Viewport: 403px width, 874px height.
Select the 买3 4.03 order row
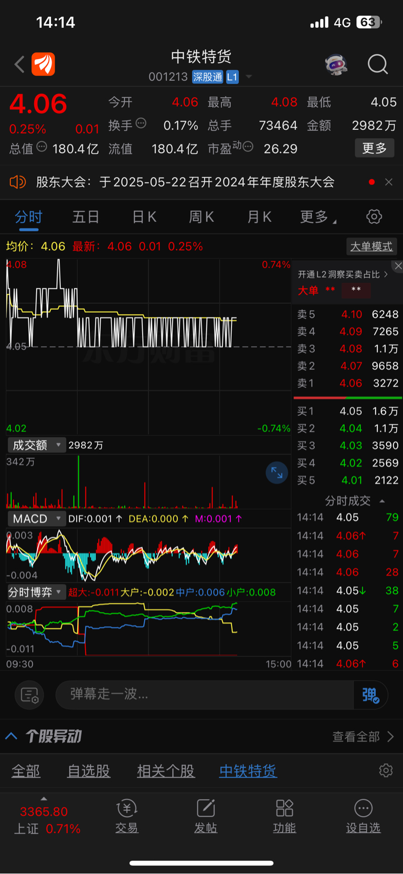pyautogui.click(x=348, y=446)
